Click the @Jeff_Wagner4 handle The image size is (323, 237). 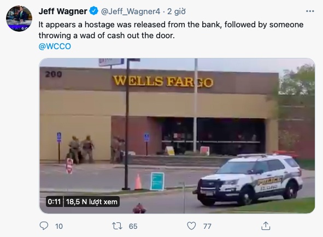coord(131,11)
